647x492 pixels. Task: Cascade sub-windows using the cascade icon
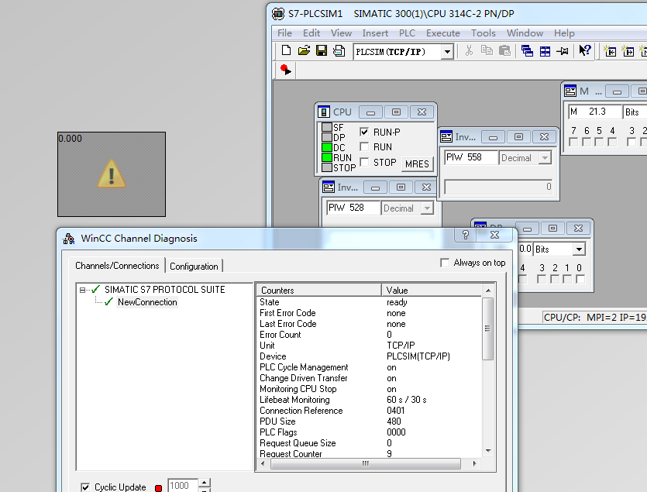tap(527, 51)
